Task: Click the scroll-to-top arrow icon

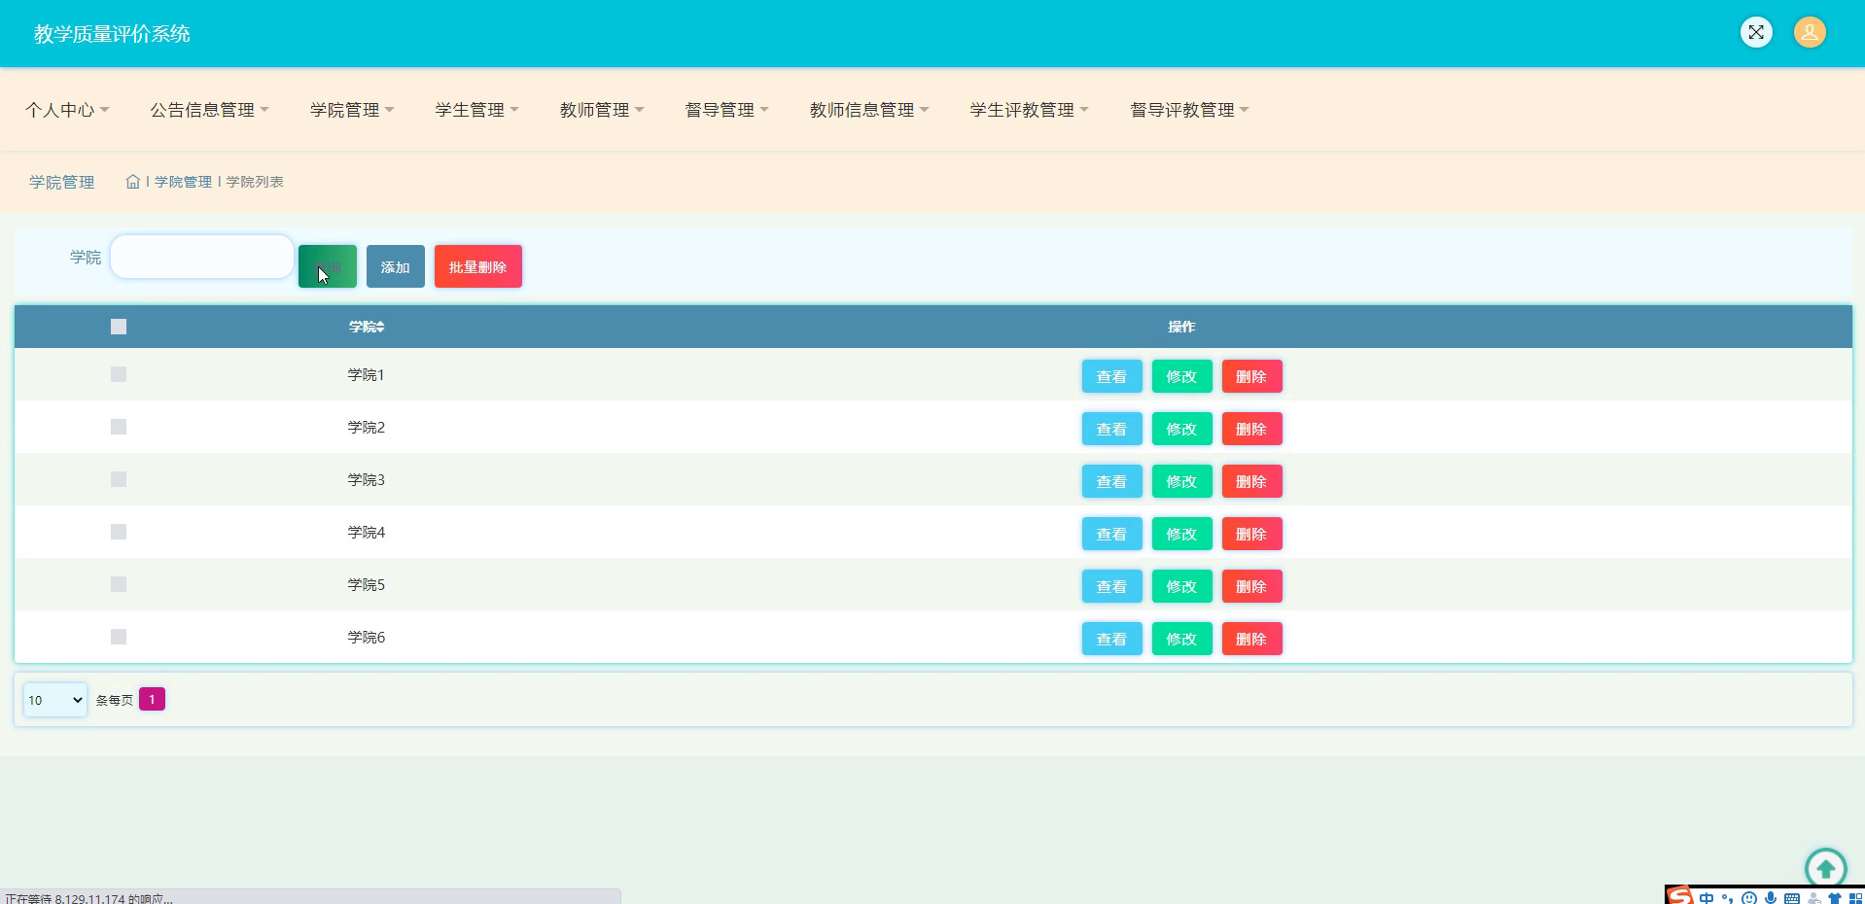Action: (x=1825, y=868)
